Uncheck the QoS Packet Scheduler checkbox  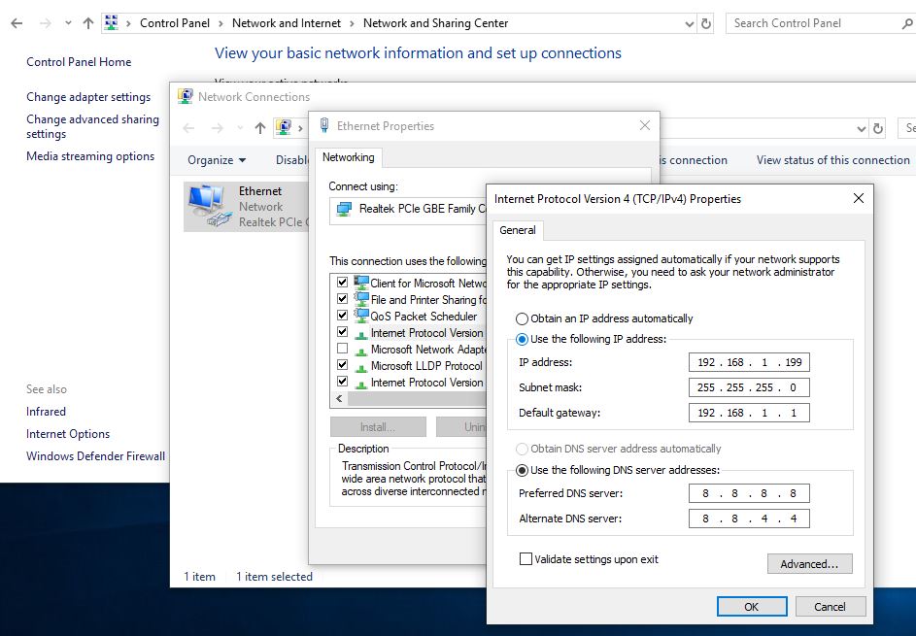[x=342, y=316]
